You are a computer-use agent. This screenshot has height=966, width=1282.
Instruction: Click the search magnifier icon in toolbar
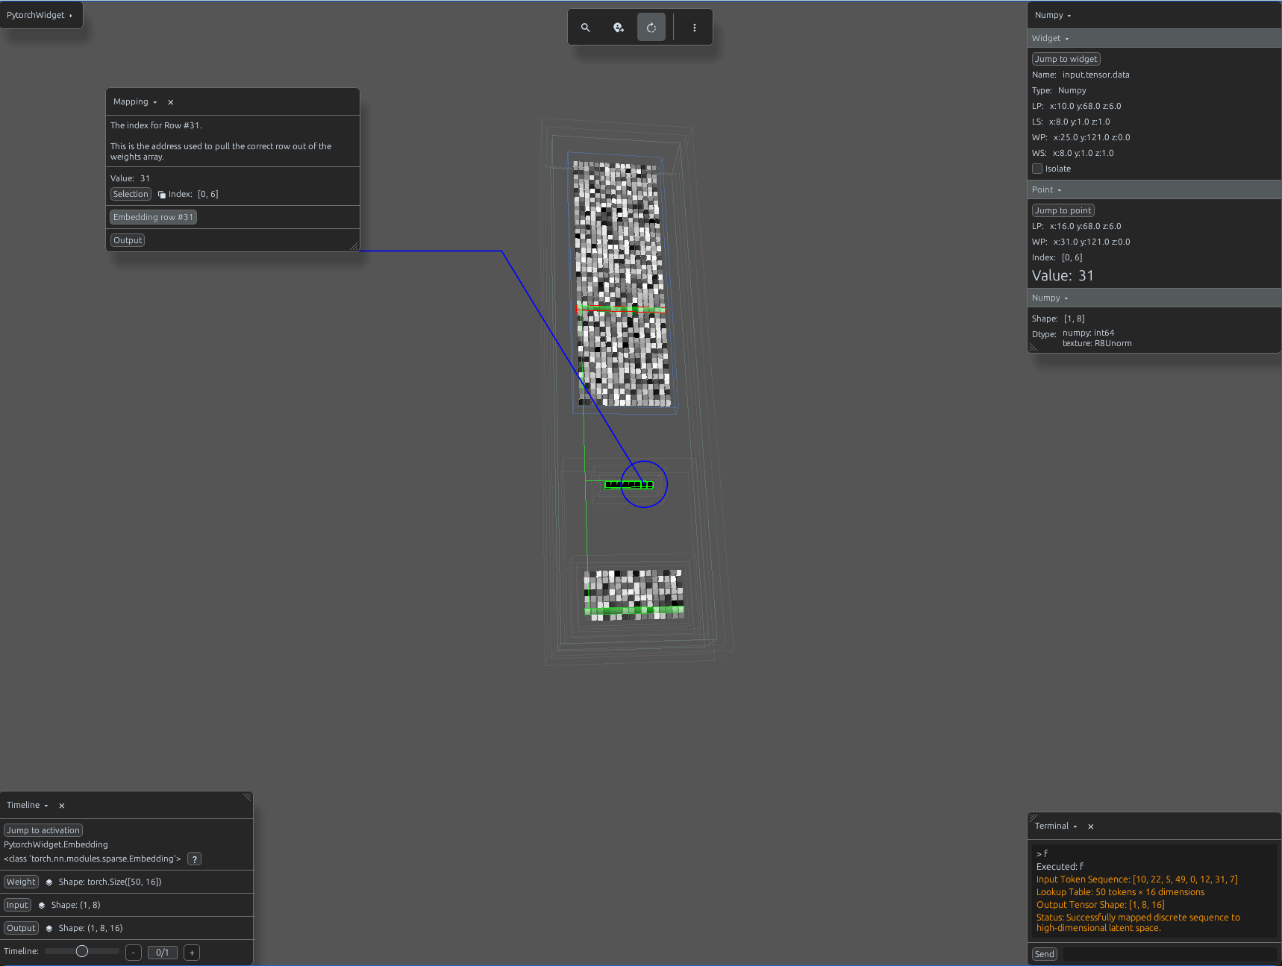pos(586,28)
